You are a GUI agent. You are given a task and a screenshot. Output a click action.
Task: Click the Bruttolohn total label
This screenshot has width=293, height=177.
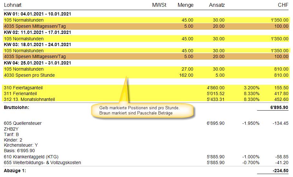[16, 107]
